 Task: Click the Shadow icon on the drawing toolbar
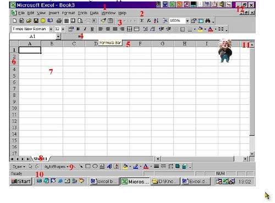(x=178, y=166)
